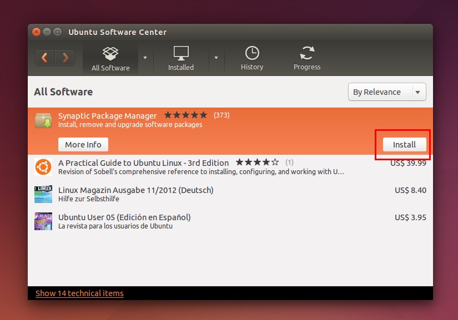Open the History view

(x=252, y=58)
